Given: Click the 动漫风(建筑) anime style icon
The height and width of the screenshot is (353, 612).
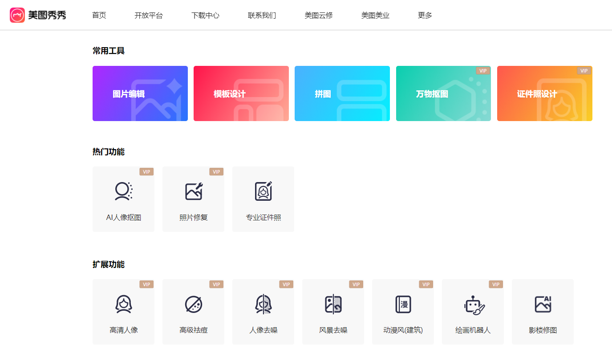Looking at the screenshot, I should (403, 304).
